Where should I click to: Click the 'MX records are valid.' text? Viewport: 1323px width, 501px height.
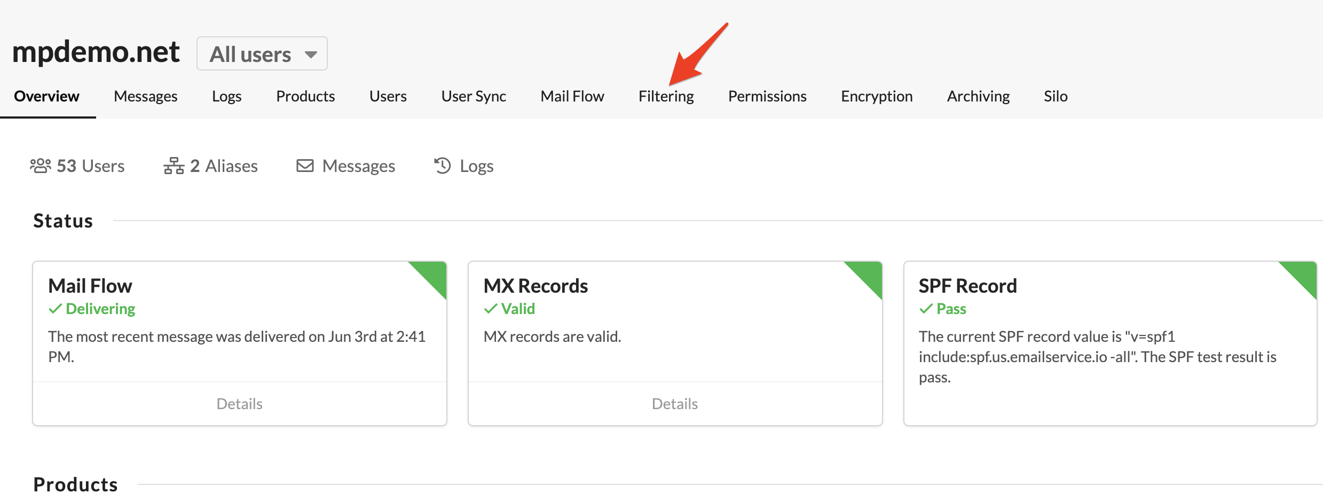(553, 336)
